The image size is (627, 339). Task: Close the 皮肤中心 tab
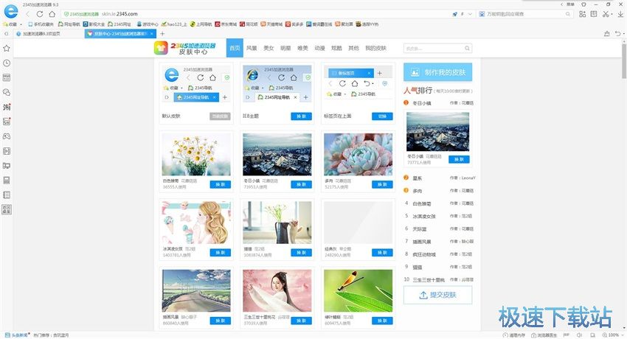[x=152, y=34]
